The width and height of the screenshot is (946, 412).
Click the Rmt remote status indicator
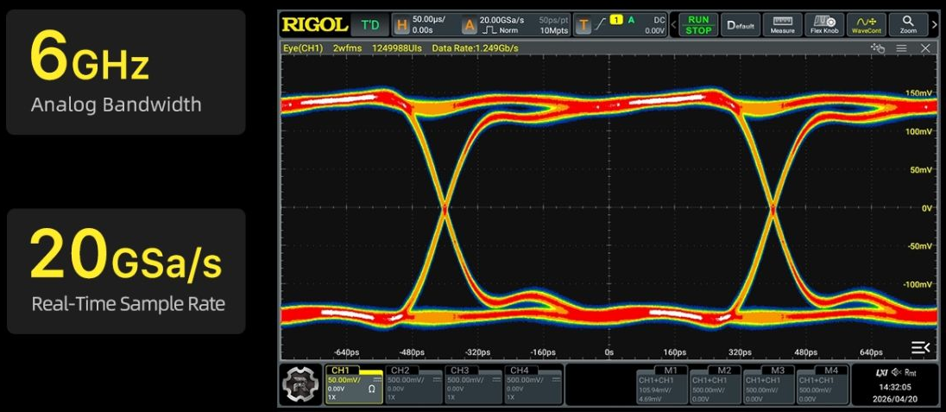911,373
